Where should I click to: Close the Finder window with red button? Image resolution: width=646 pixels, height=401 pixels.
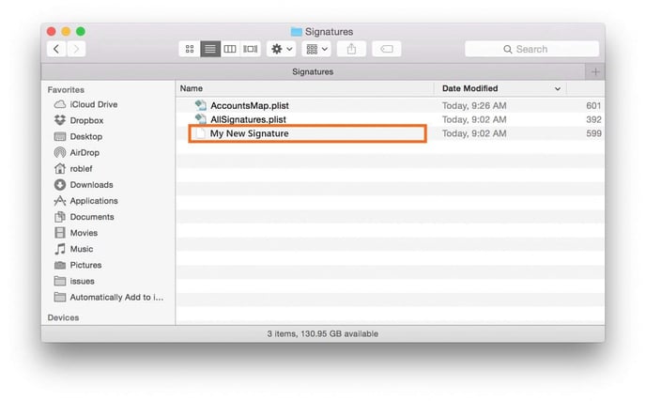(x=52, y=31)
